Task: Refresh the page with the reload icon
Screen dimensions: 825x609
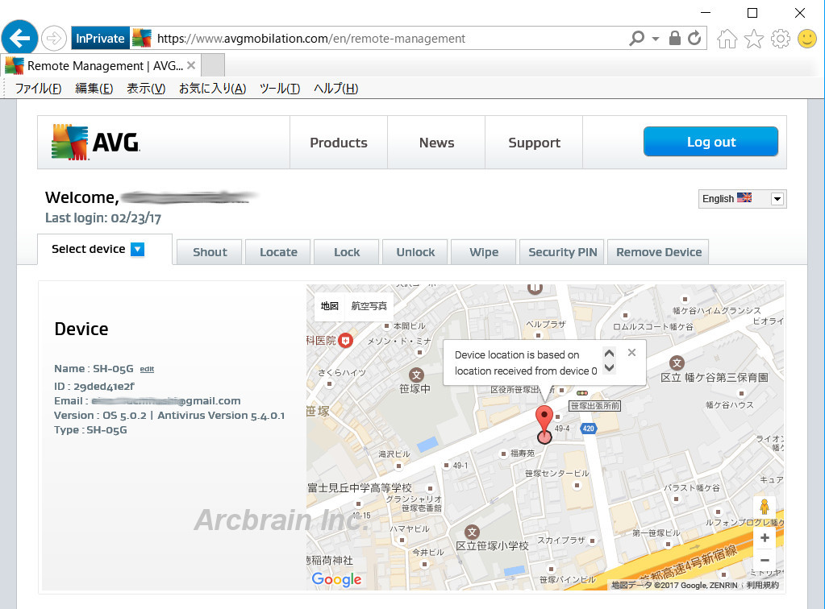Action: (x=694, y=39)
